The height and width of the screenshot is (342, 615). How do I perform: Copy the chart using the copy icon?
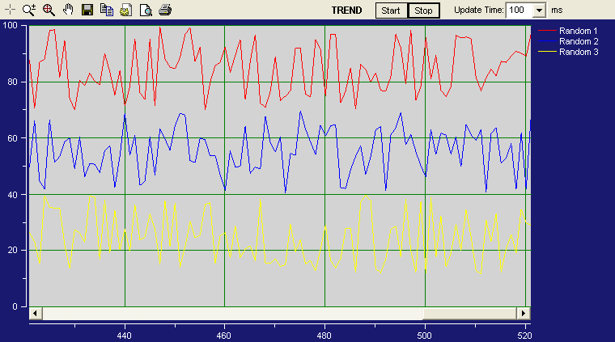coord(107,11)
